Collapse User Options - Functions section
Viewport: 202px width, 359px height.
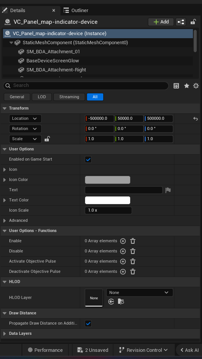[5, 231]
